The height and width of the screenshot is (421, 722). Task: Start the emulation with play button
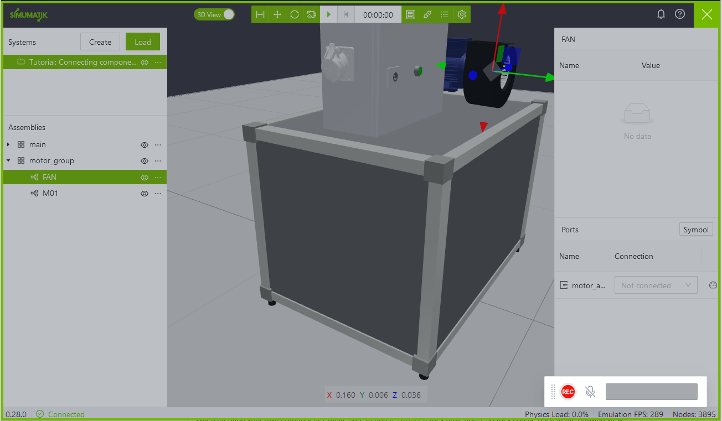click(329, 15)
